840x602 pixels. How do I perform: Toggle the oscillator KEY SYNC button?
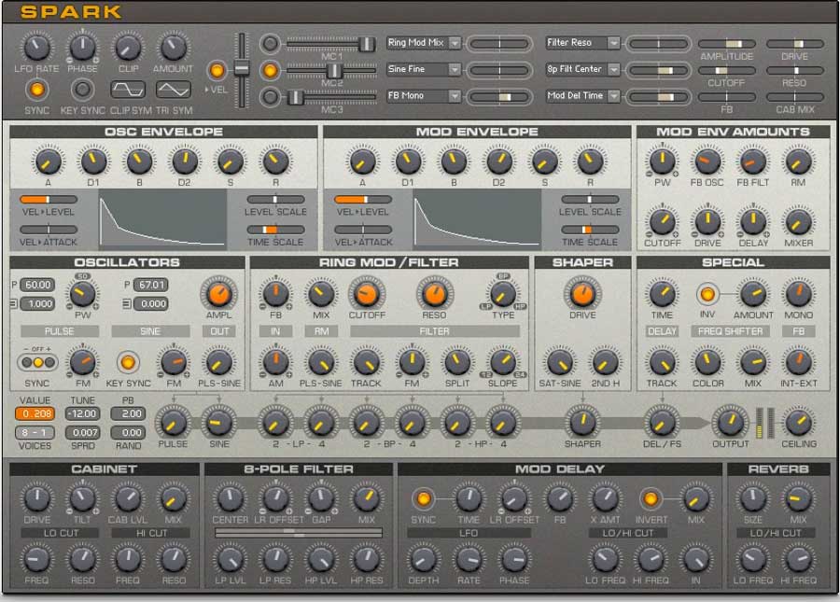(128, 362)
